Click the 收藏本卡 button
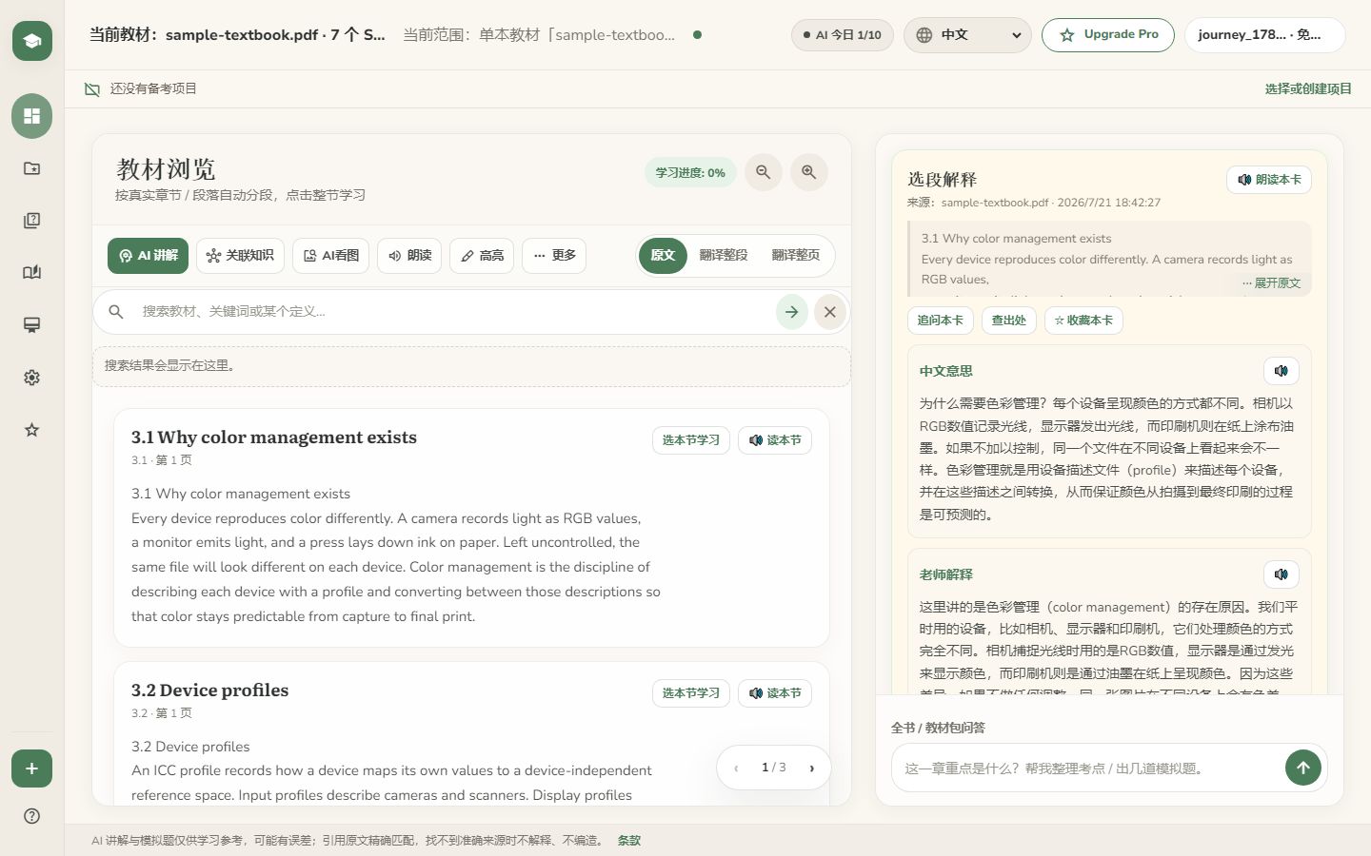Viewport: 1371px width, 856px height. click(1083, 321)
